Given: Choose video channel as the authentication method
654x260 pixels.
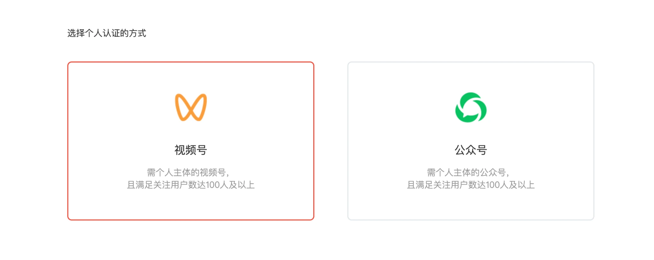Looking at the screenshot, I should coord(191,141).
